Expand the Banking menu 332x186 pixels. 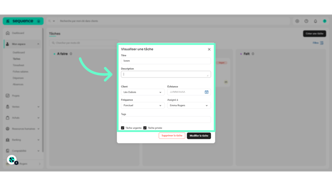[38, 140]
